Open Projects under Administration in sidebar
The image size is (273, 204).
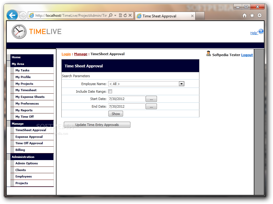pyautogui.click(x=32, y=183)
